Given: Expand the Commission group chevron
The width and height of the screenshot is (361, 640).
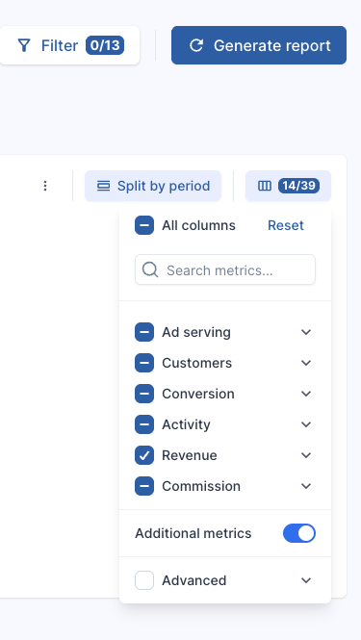Looking at the screenshot, I should [x=306, y=486].
